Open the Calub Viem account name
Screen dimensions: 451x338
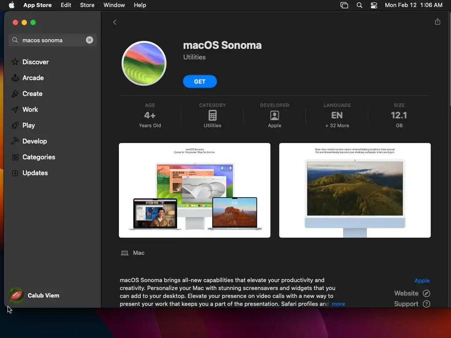[44, 295]
